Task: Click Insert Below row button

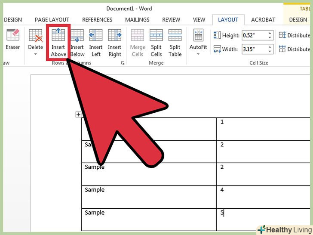Action: tap(77, 43)
